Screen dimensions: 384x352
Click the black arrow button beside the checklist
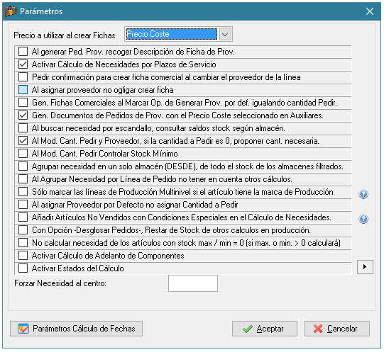365,267
